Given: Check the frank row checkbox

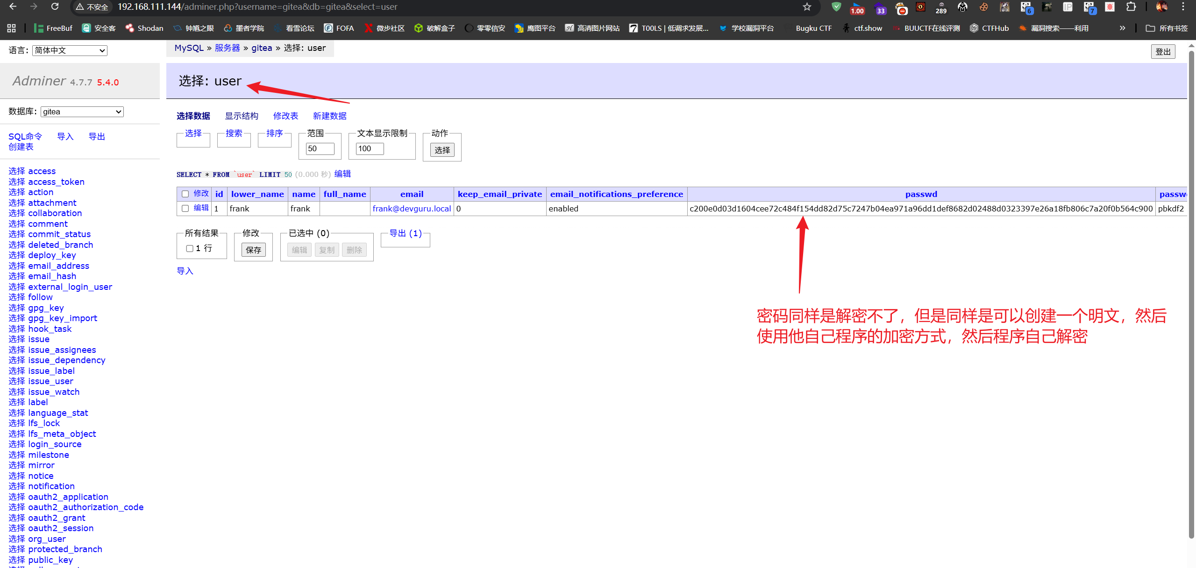Looking at the screenshot, I should 185,208.
